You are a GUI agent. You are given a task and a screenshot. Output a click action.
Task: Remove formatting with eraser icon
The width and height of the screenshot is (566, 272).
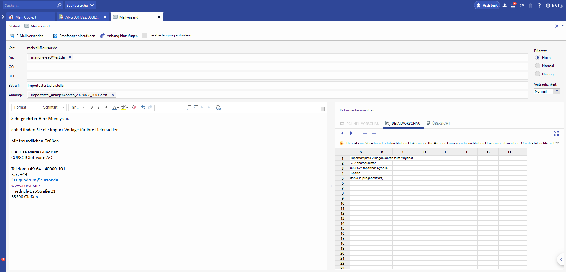pyautogui.click(x=134, y=107)
